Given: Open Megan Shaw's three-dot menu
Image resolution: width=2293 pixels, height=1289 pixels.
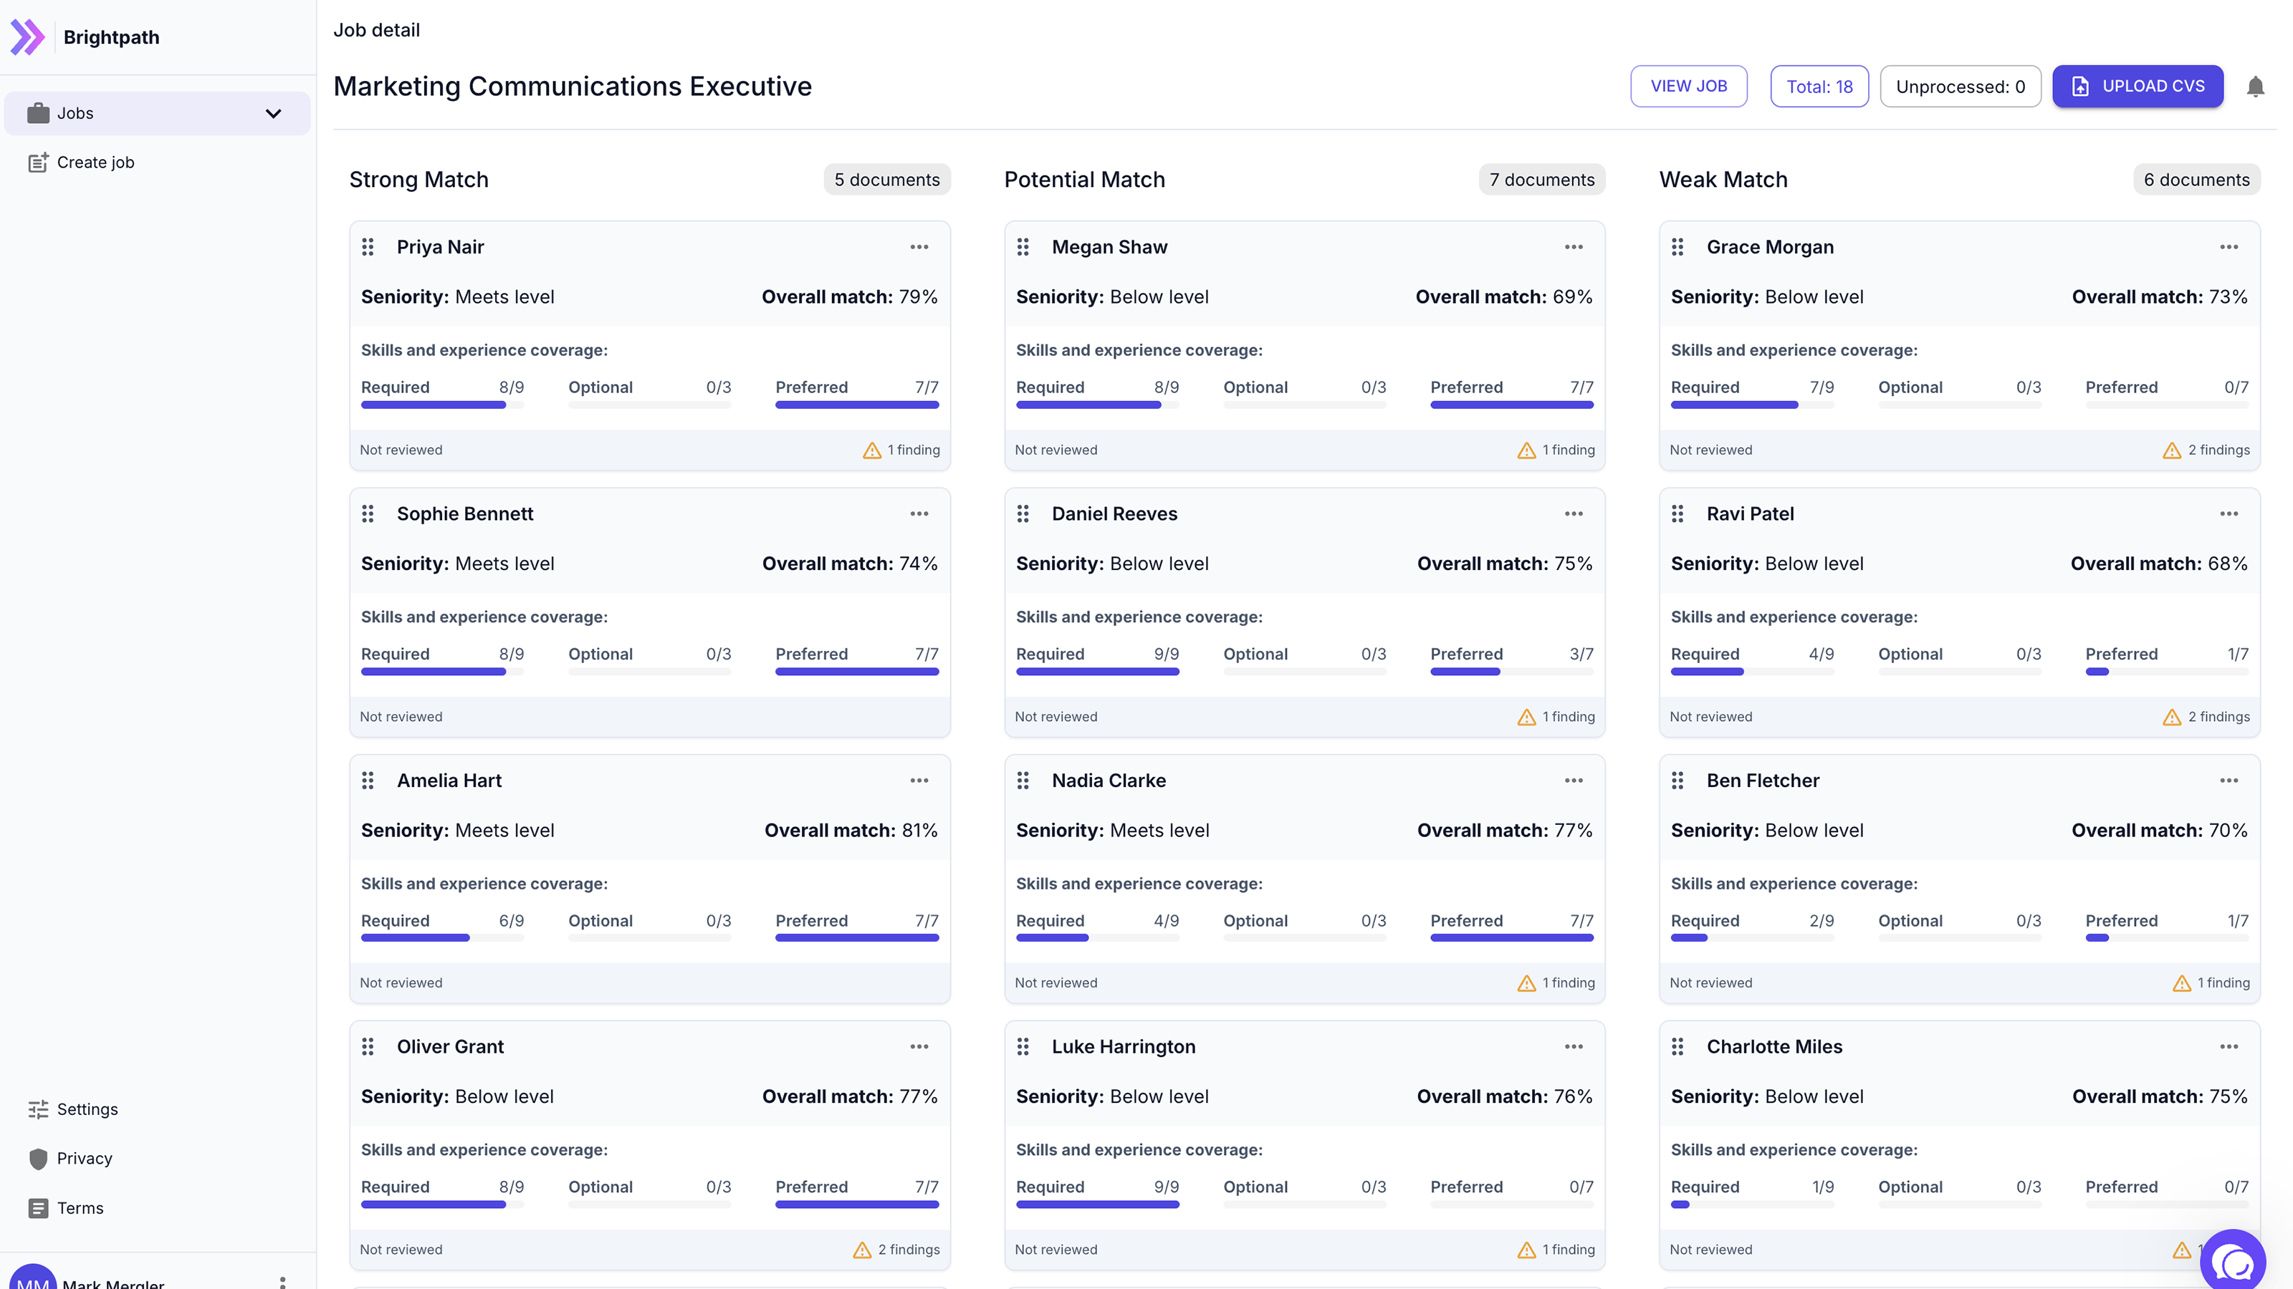Looking at the screenshot, I should pyautogui.click(x=1574, y=246).
